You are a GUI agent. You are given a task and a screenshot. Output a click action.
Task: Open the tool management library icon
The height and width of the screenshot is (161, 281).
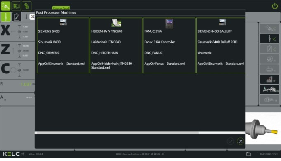point(16,6)
